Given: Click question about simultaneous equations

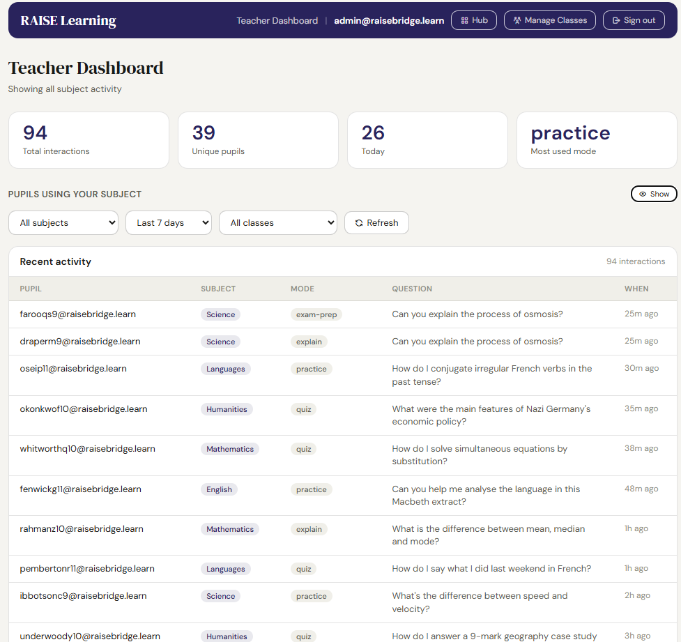Looking at the screenshot, I should (480, 454).
